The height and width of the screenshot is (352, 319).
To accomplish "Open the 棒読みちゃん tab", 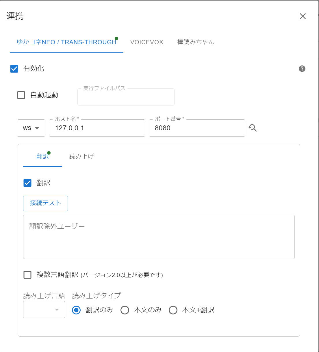I will 196,42.
